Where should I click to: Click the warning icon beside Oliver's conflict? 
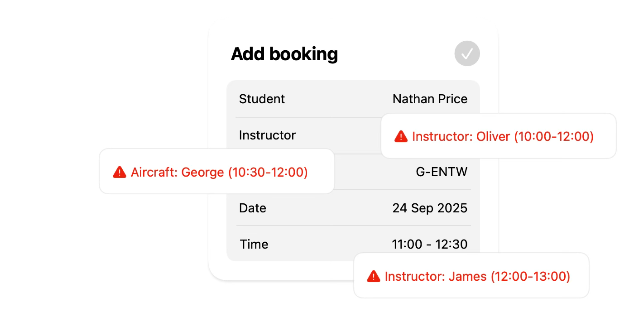401,136
